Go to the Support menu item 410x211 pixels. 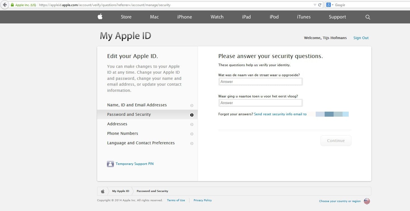point(337,17)
